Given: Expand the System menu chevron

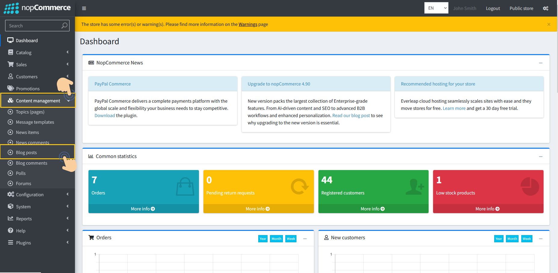Looking at the screenshot, I should (x=67, y=206).
